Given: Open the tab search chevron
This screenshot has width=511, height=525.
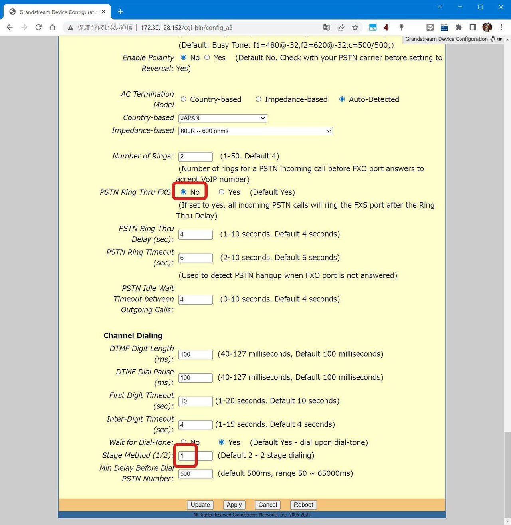Looking at the screenshot, I should (x=440, y=7).
